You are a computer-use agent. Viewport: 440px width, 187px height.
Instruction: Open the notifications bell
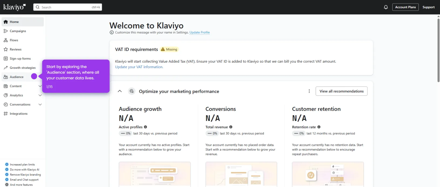(386, 7)
